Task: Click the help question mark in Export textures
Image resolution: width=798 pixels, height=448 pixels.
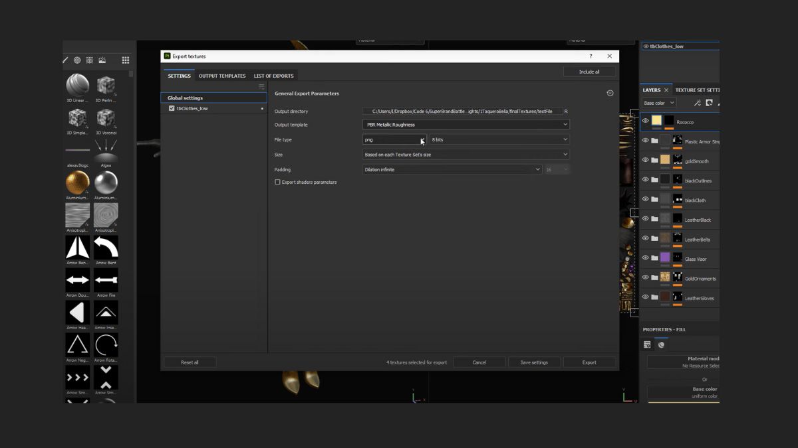Action: (591, 56)
